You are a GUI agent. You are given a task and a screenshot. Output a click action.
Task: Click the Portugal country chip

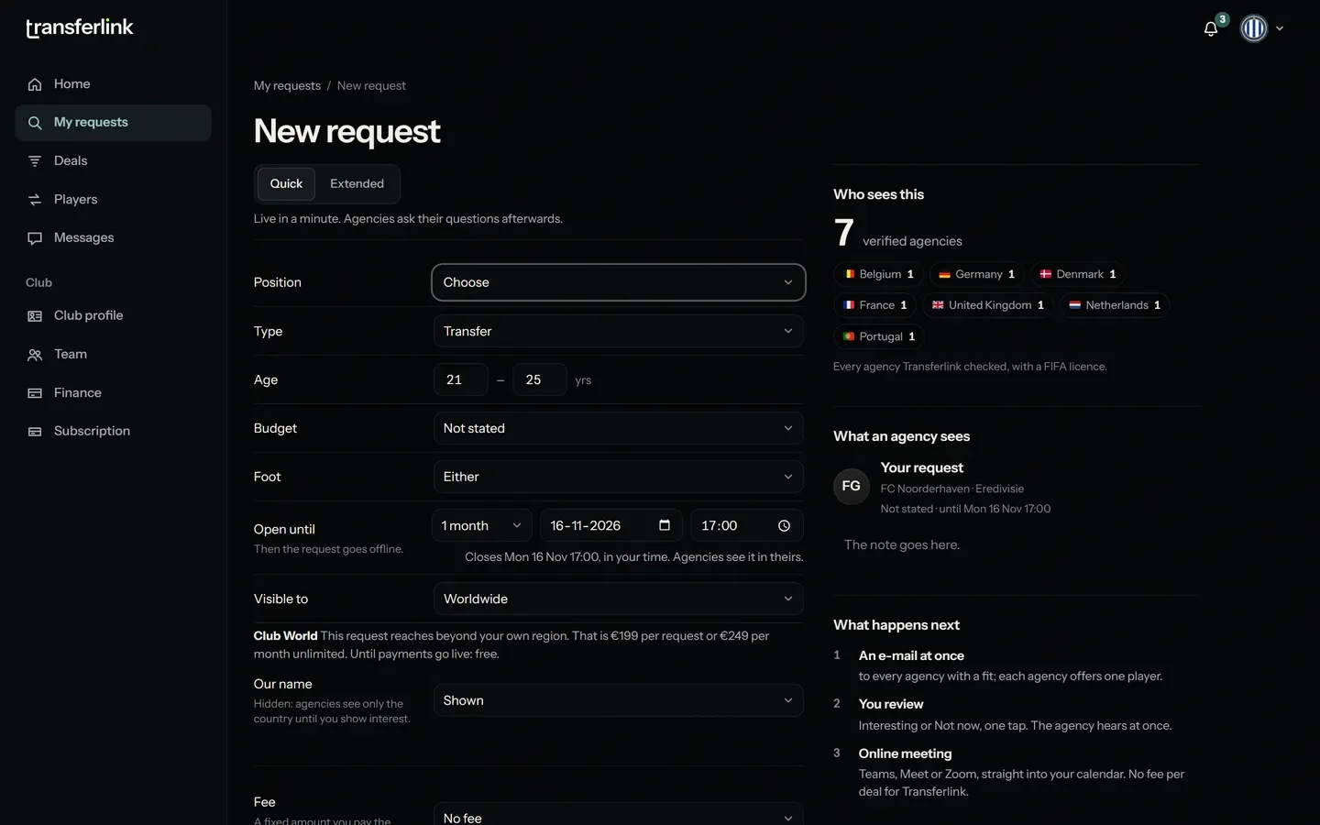click(x=879, y=336)
